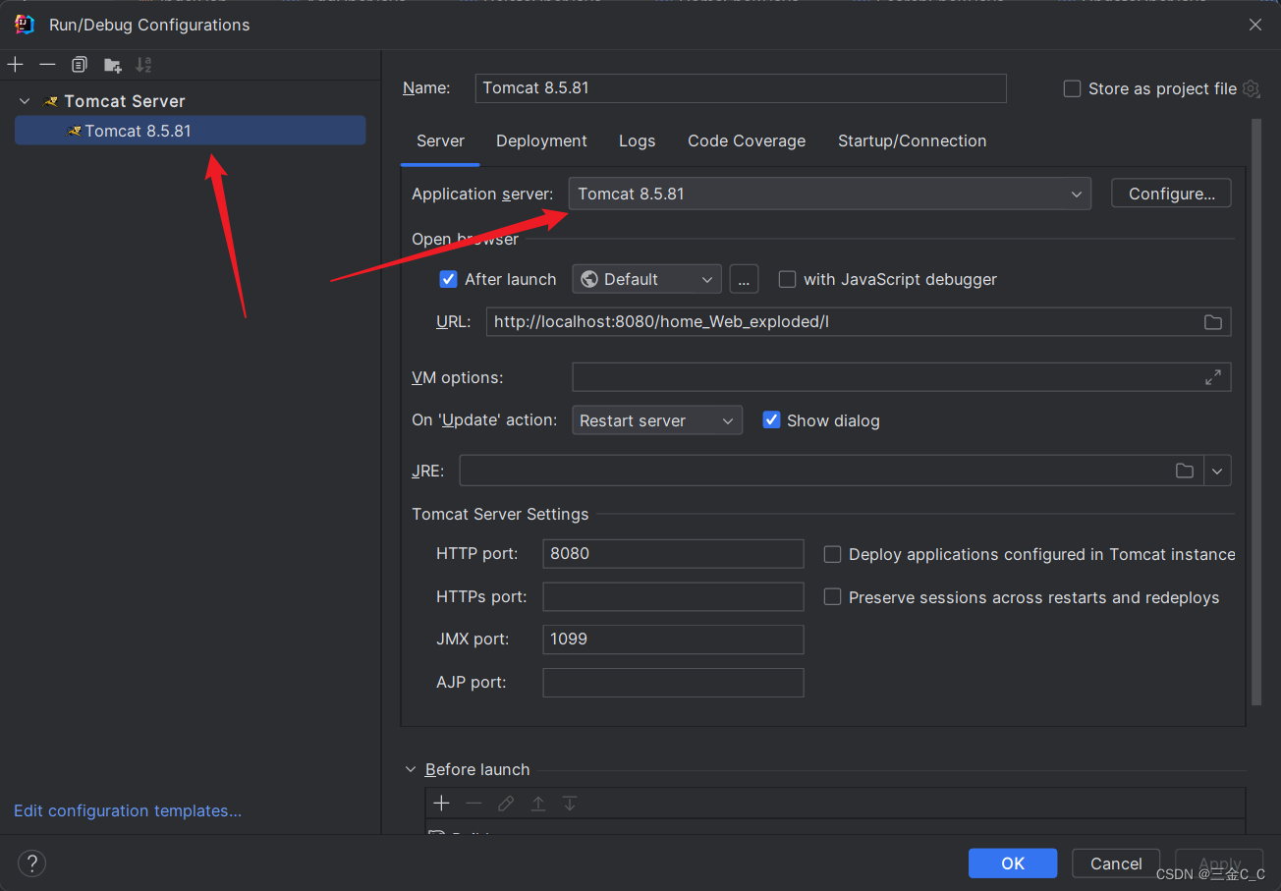1281x891 pixels.
Task: Click the AJP port field
Action: point(673,683)
